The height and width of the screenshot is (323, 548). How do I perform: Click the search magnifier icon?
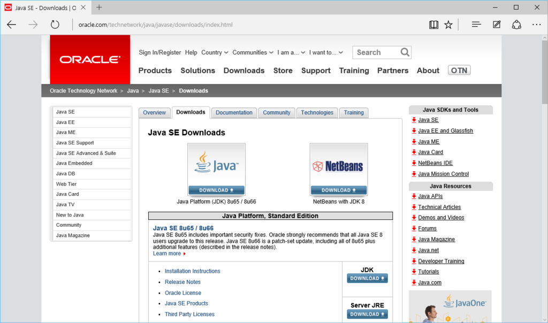(405, 52)
